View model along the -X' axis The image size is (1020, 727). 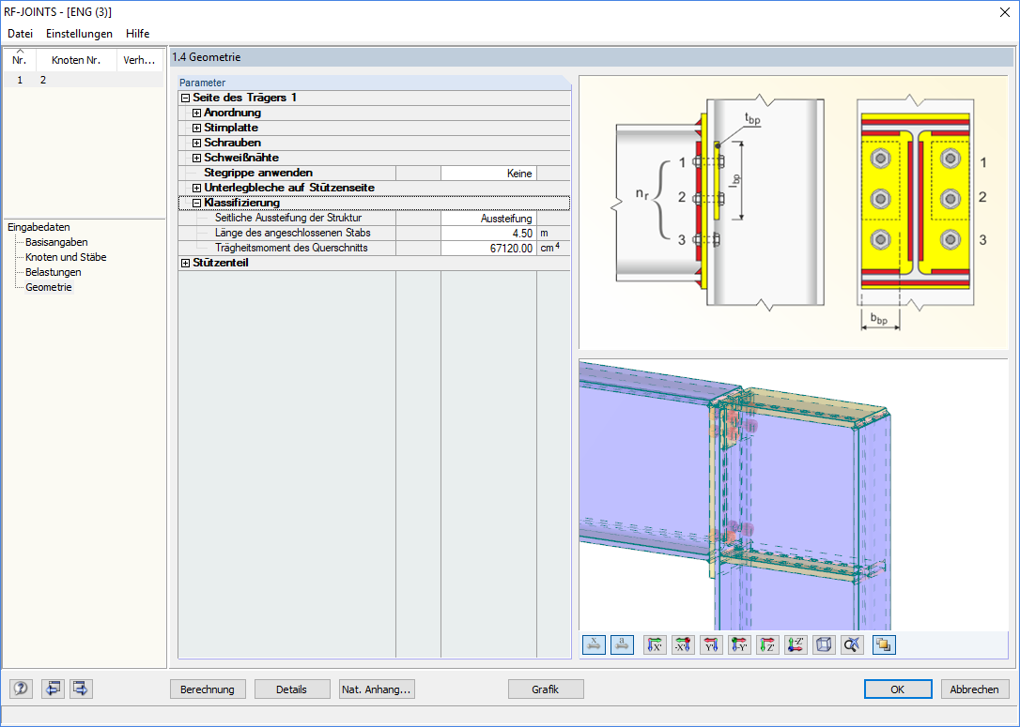click(x=683, y=644)
